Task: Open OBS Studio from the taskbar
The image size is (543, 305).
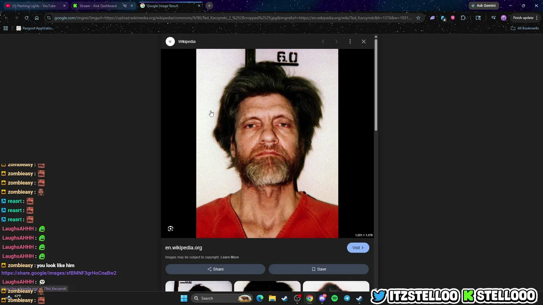Action: [297, 298]
